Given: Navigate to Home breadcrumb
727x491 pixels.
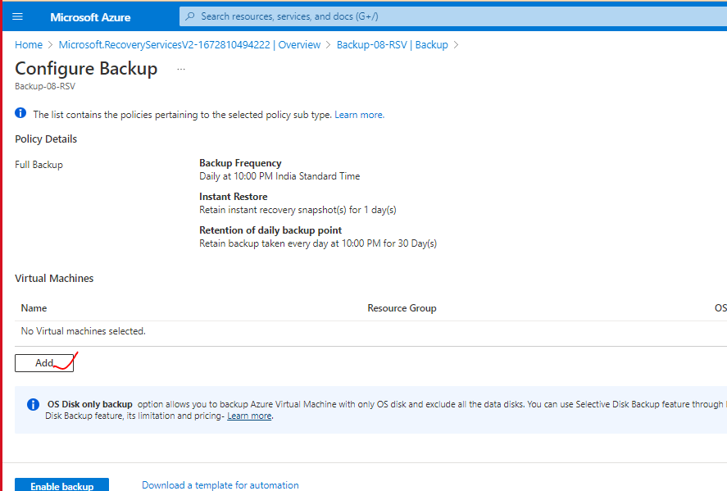Looking at the screenshot, I should pos(29,45).
